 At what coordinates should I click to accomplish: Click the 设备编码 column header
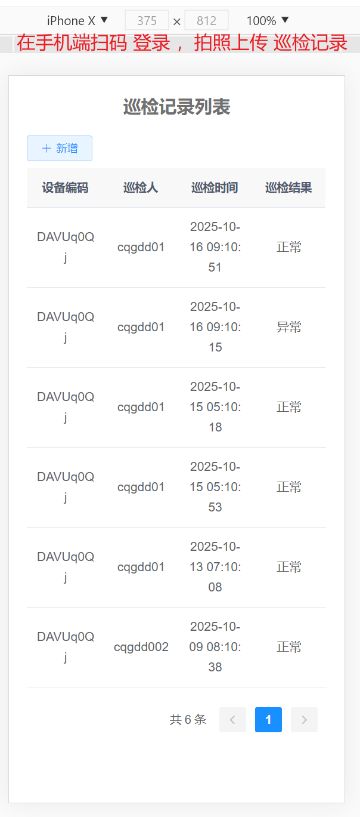click(65, 188)
